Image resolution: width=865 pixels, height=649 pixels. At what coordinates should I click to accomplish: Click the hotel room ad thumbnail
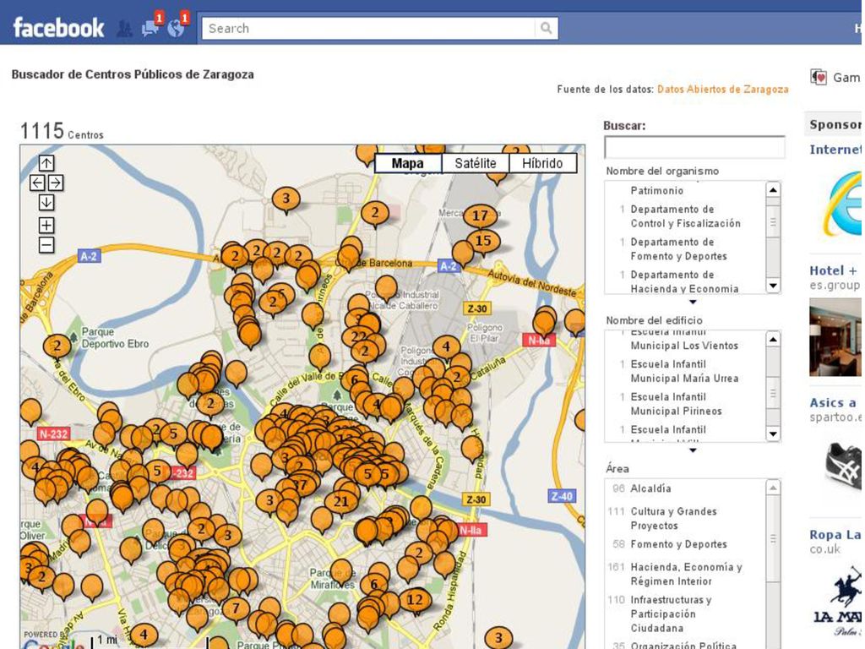click(835, 337)
